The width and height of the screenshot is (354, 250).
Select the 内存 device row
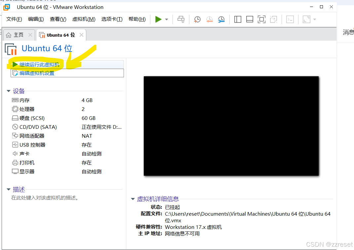click(x=67, y=100)
